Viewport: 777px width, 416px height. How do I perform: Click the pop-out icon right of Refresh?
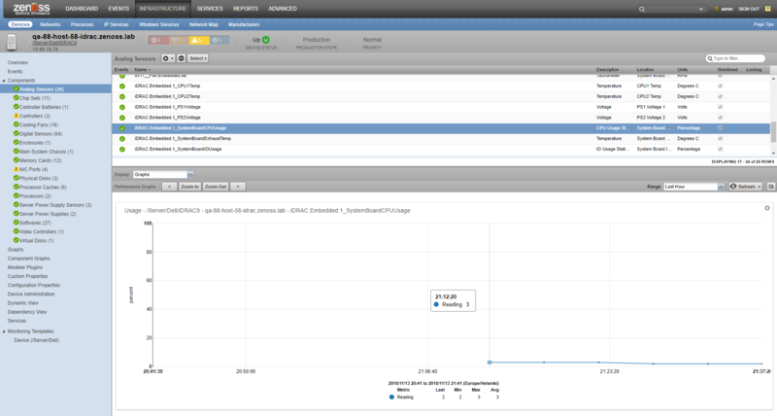(771, 187)
